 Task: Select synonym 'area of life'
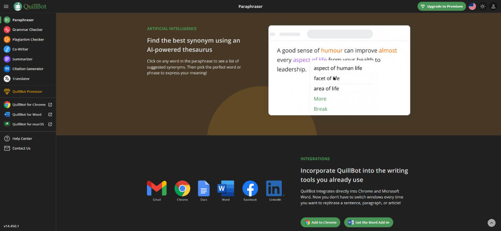pyautogui.click(x=326, y=89)
